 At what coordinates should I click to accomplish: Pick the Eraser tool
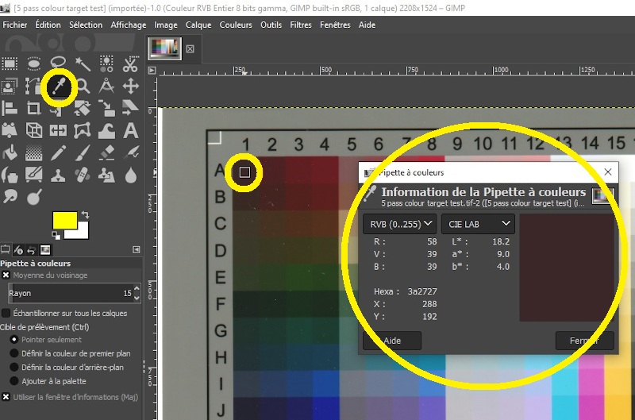[106, 152]
